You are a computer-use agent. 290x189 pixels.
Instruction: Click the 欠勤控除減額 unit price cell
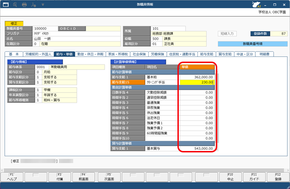coord(197,92)
